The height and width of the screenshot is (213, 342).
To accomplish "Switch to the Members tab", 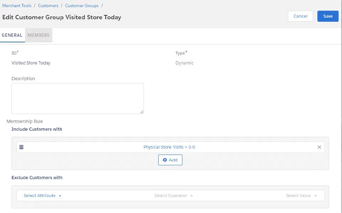I will pos(38,35).
